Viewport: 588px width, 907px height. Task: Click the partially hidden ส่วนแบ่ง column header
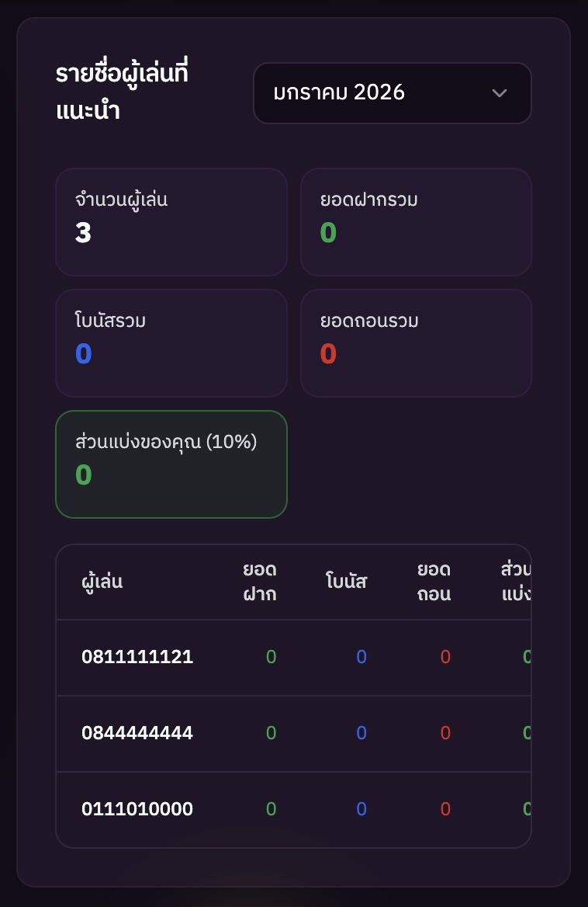(x=516, y=582)
